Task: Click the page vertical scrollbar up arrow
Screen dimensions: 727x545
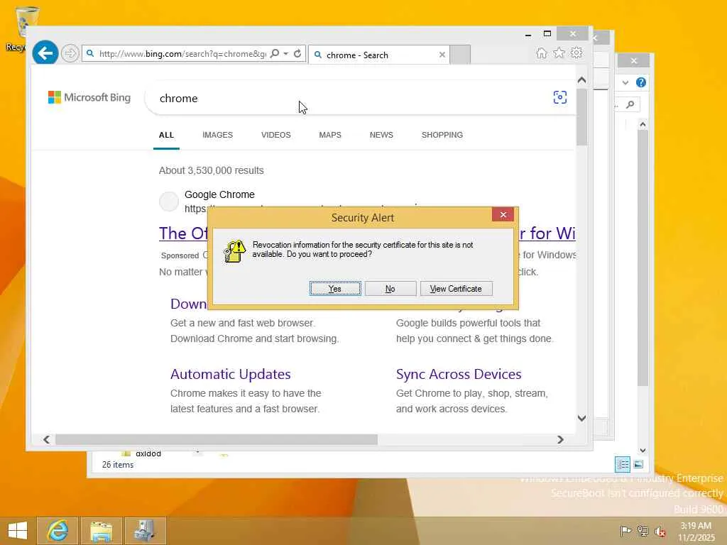Action: point(582,80)
